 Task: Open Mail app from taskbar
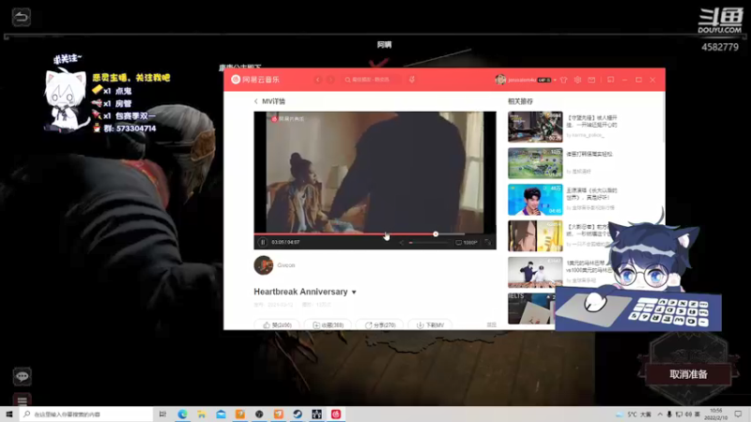(x=221, y=414)
